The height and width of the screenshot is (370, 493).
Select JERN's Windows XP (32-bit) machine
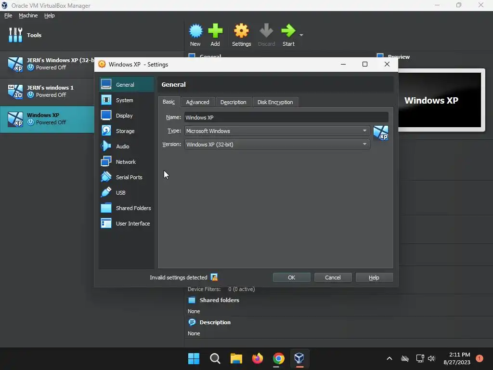(47, 64)
